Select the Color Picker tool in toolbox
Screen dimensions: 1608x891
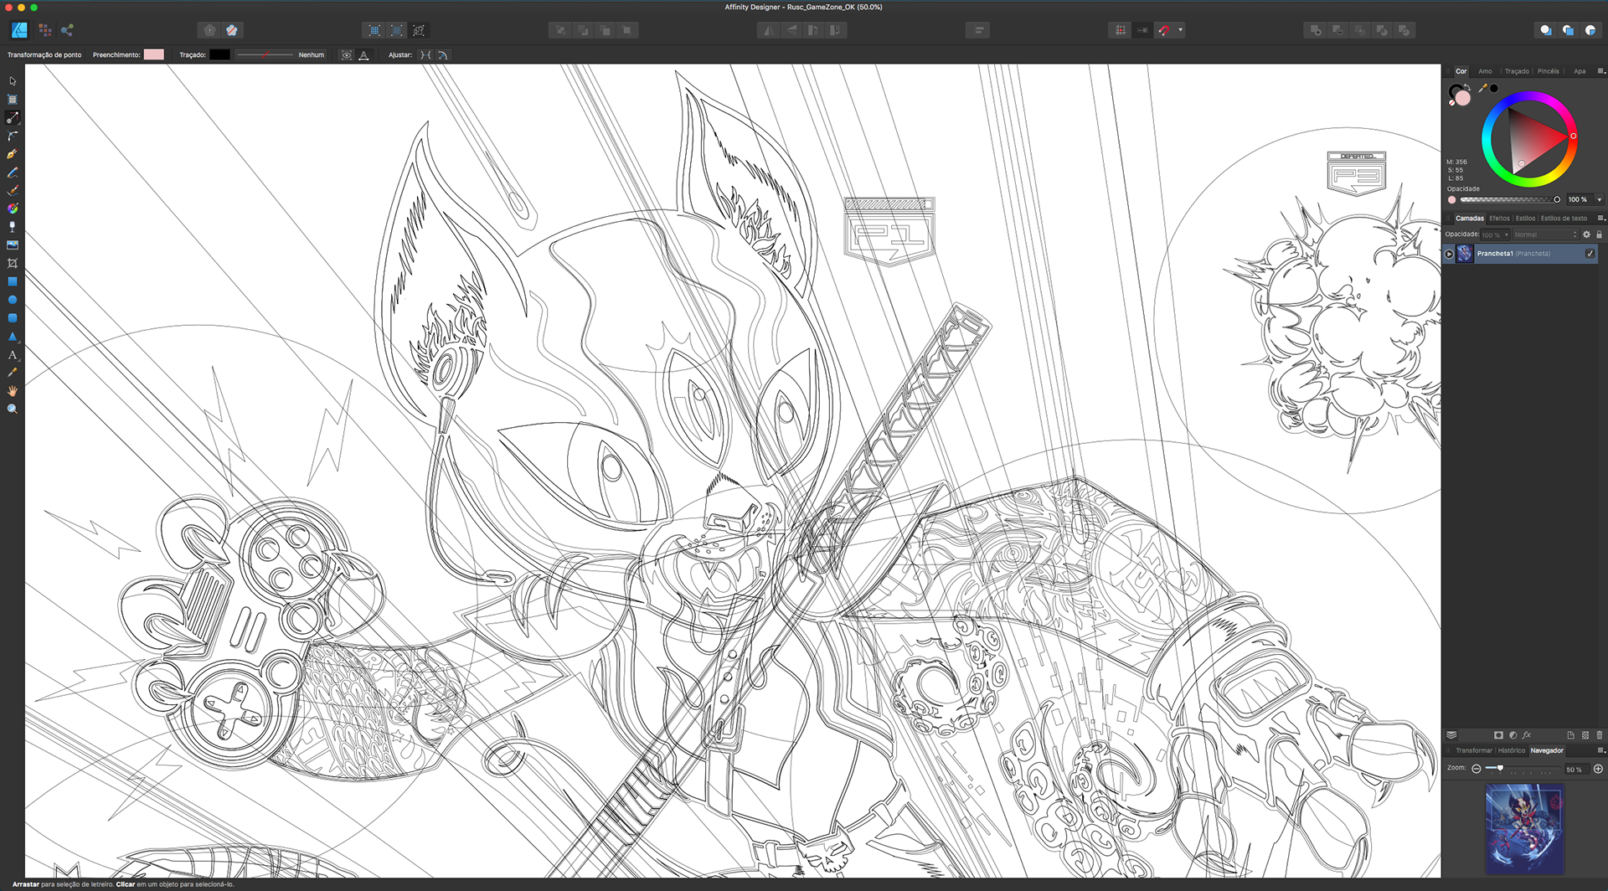click(13, 373)
